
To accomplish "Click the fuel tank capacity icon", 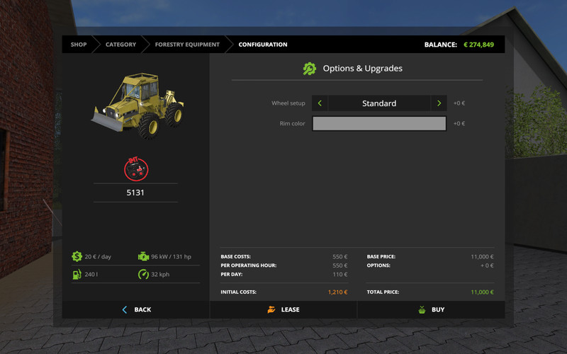I will click(x=77, y=274).
